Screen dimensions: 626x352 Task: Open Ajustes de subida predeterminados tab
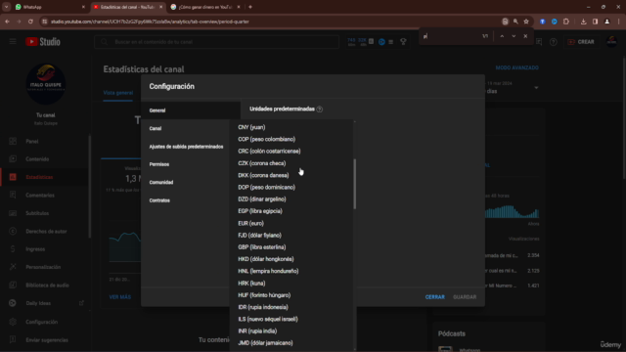(x=186, y=147)
